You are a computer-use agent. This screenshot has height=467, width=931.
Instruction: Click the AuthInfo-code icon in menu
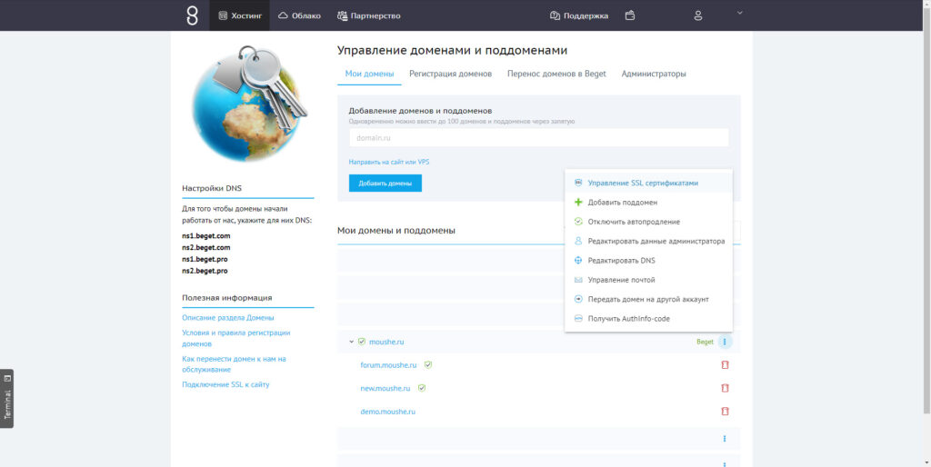pos(578,319)
